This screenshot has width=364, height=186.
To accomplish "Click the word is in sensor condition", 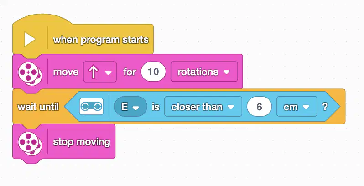I will click(x=156, y=107).
